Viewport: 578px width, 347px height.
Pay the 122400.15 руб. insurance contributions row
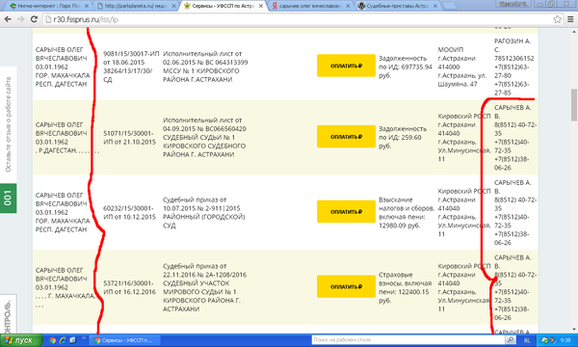click(346, 286)
